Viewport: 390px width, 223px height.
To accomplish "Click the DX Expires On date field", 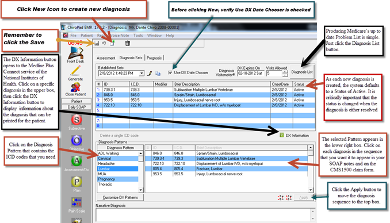I will pos(250,74).
